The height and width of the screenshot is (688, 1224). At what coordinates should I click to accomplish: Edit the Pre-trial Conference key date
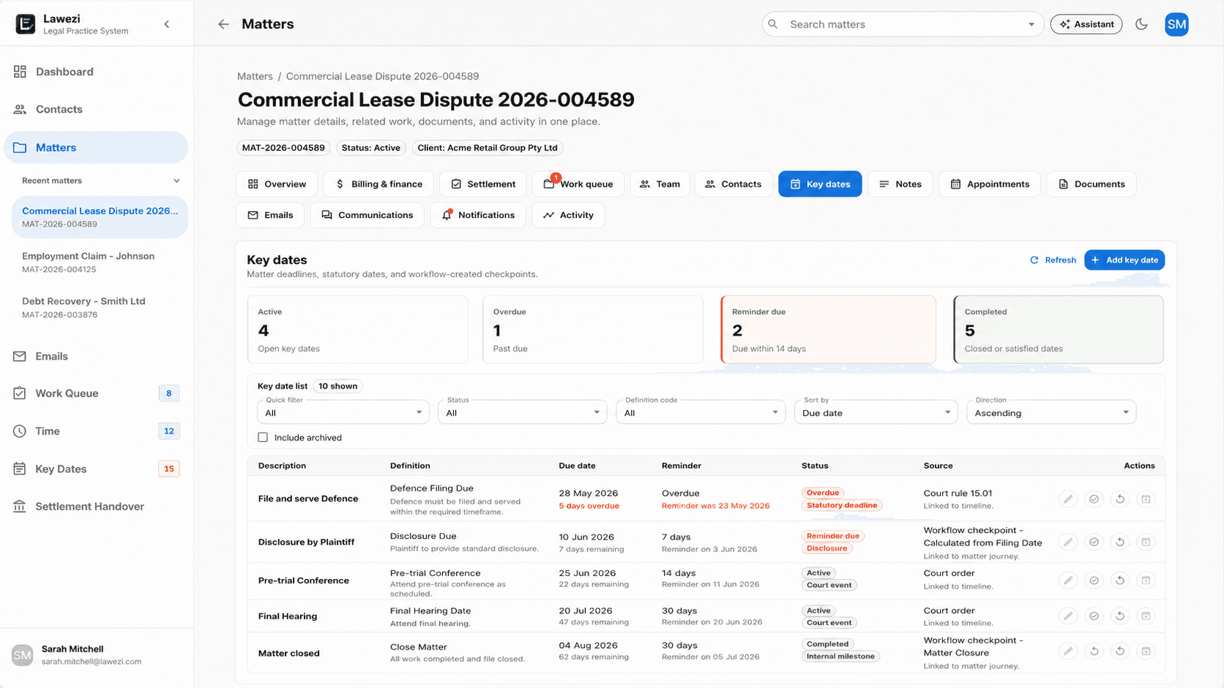tap(1068, 580)
